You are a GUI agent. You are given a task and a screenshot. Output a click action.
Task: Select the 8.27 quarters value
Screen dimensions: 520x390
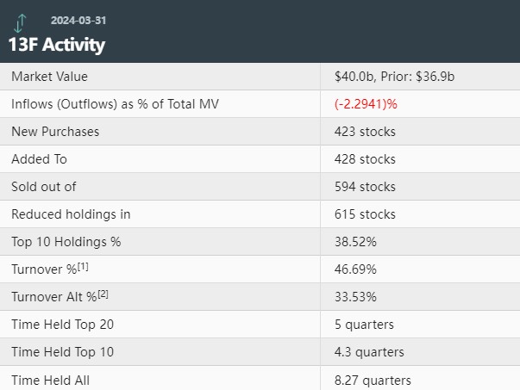[x=373, y=380]
